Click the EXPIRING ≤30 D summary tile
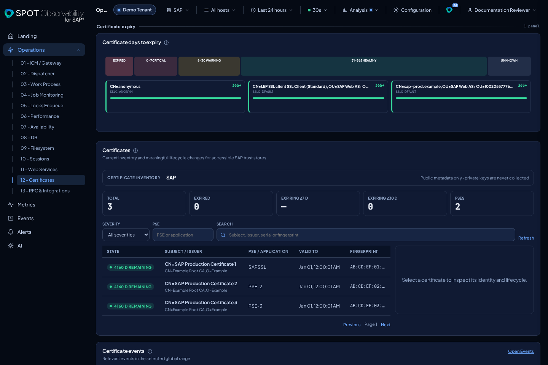548x365 pixels. (x=405, y=203)
